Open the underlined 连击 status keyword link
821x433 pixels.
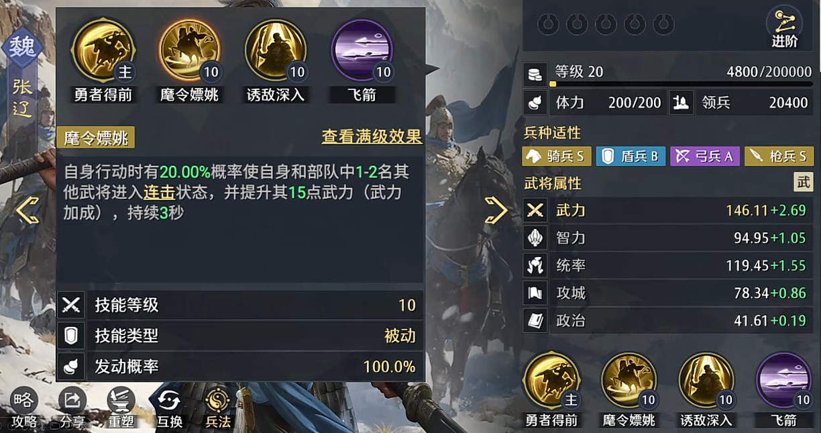click(x=159, y=193)
